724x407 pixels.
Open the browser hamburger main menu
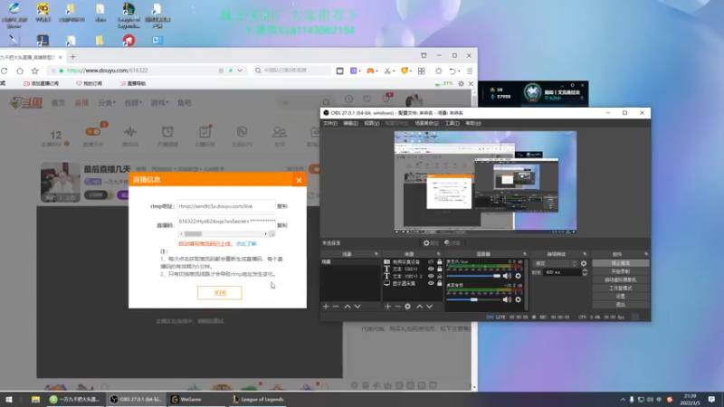pos(470,71)
